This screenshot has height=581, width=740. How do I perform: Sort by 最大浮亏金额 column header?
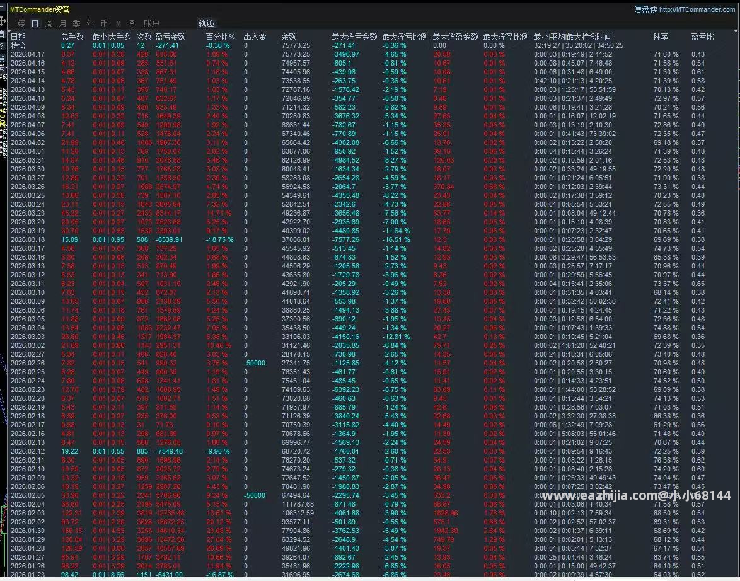point(354,37)
